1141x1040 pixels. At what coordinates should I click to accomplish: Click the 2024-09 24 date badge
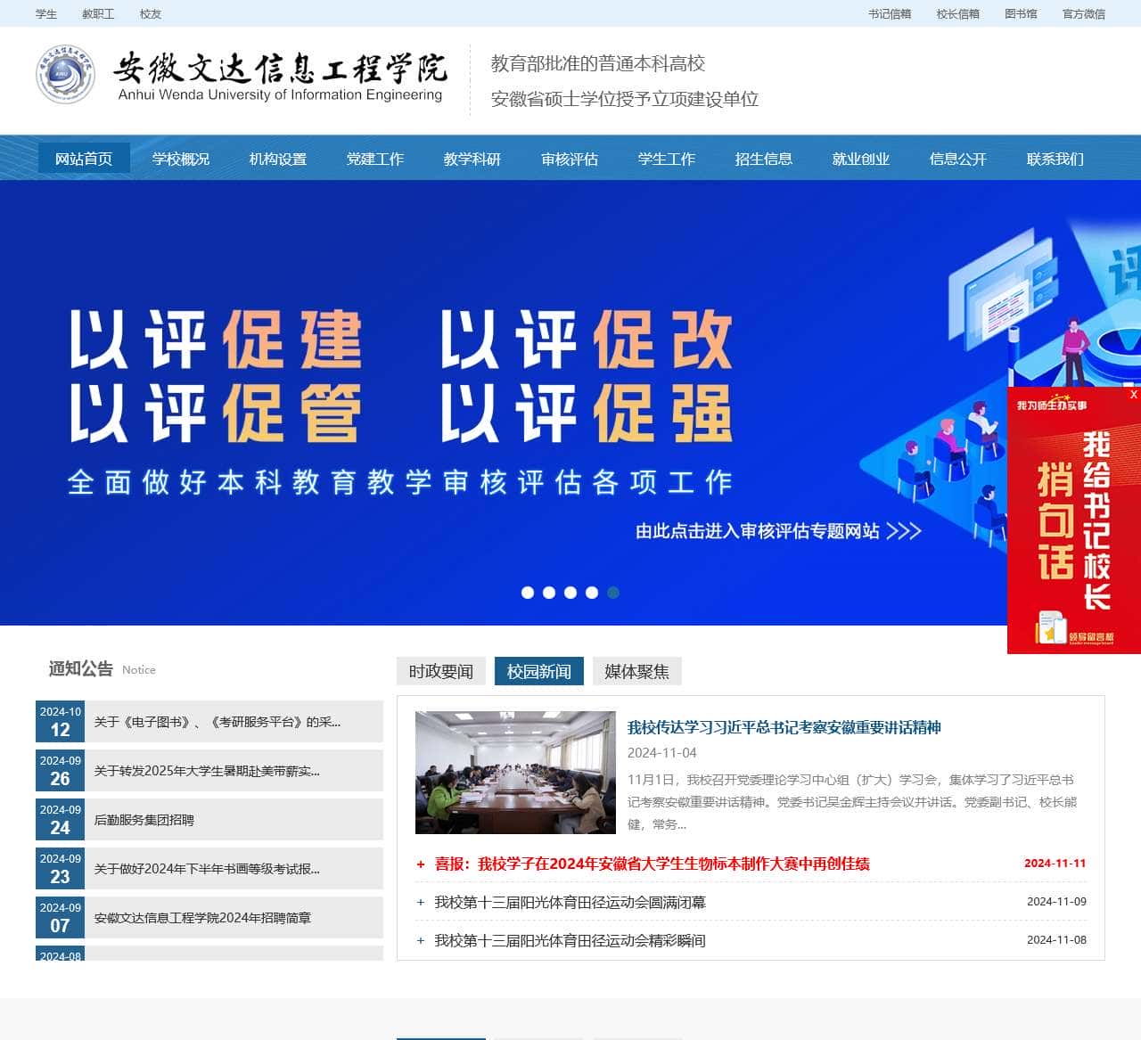(x=60, y=820)
